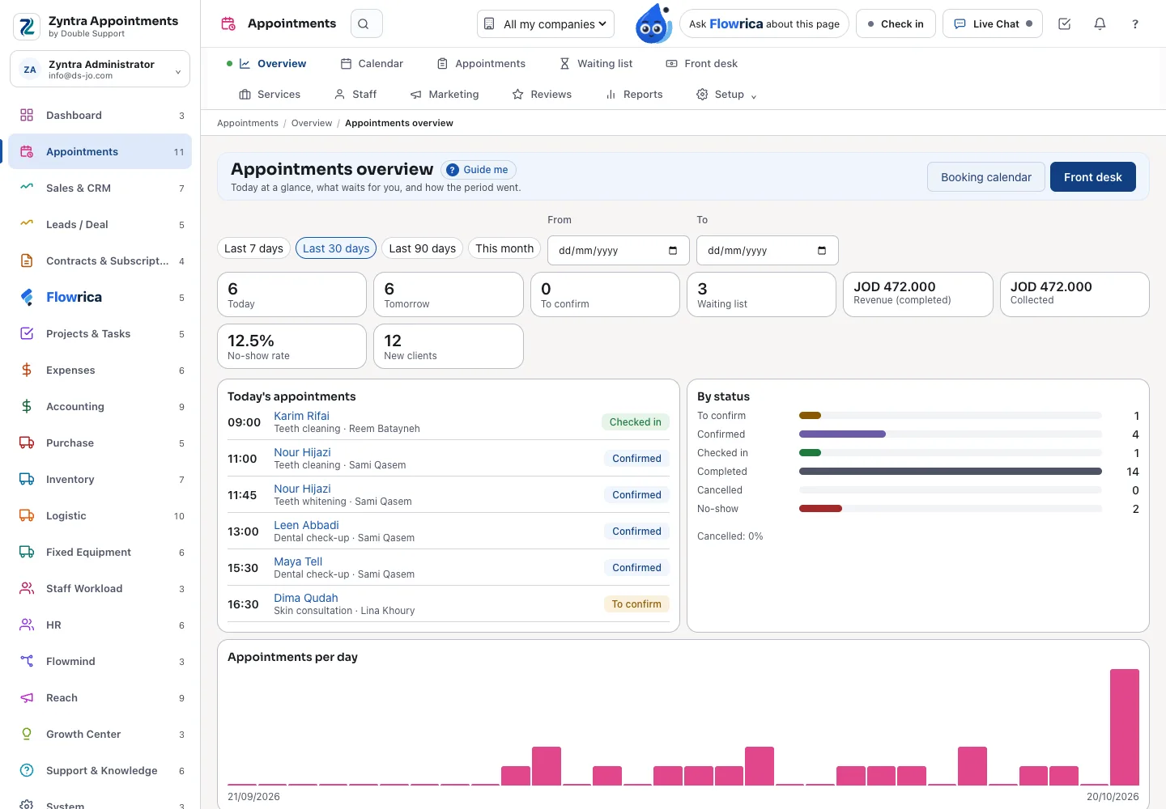Click the Booking calendar button
Viewport: 1166px width, 809px height.
(985, 177)
